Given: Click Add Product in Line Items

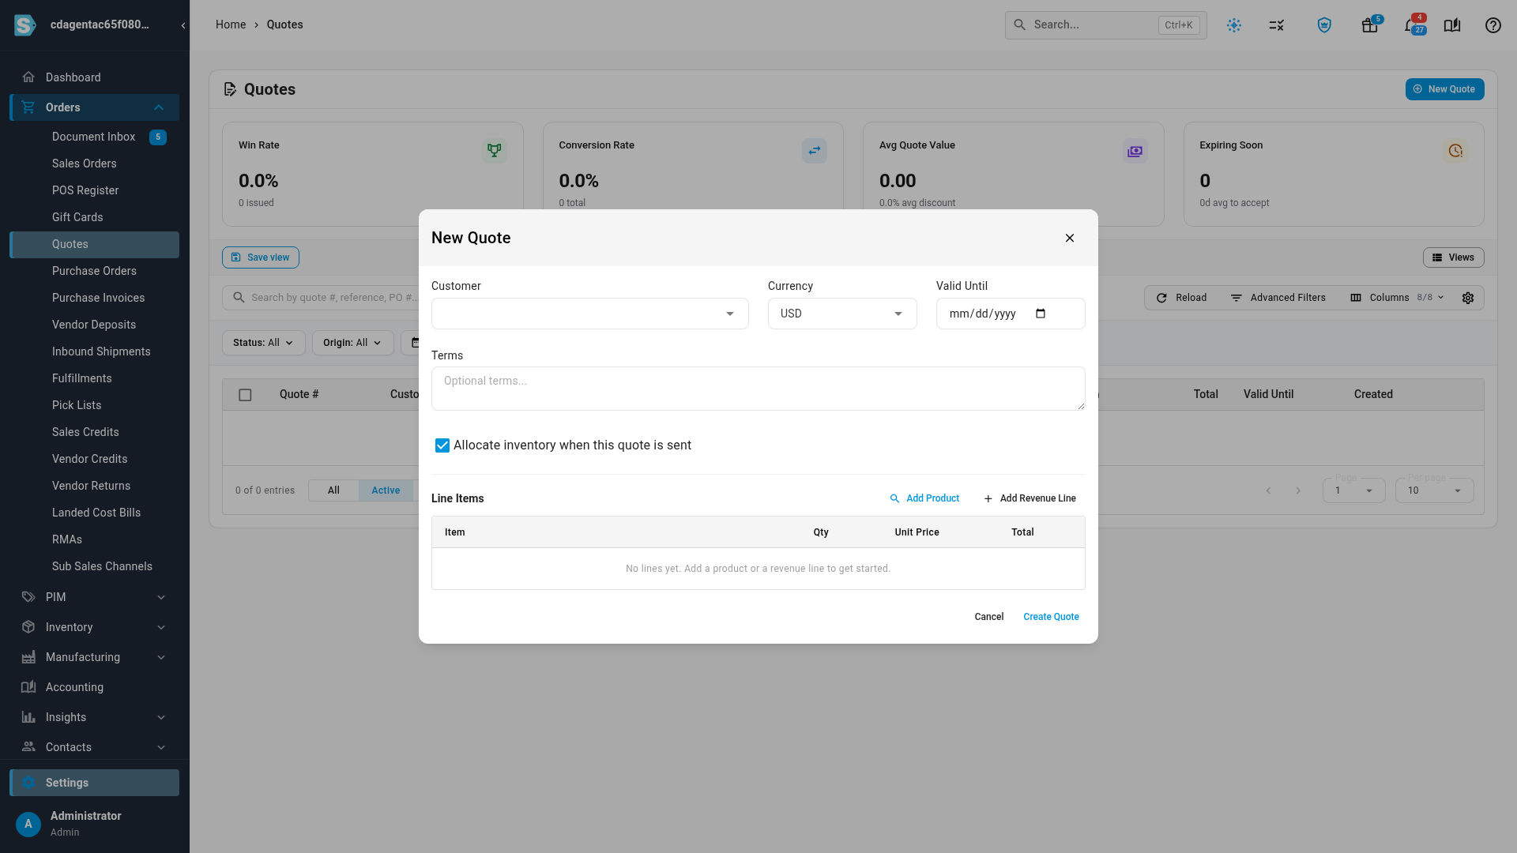Looking at the screenshot, I should tap(924, 498).
